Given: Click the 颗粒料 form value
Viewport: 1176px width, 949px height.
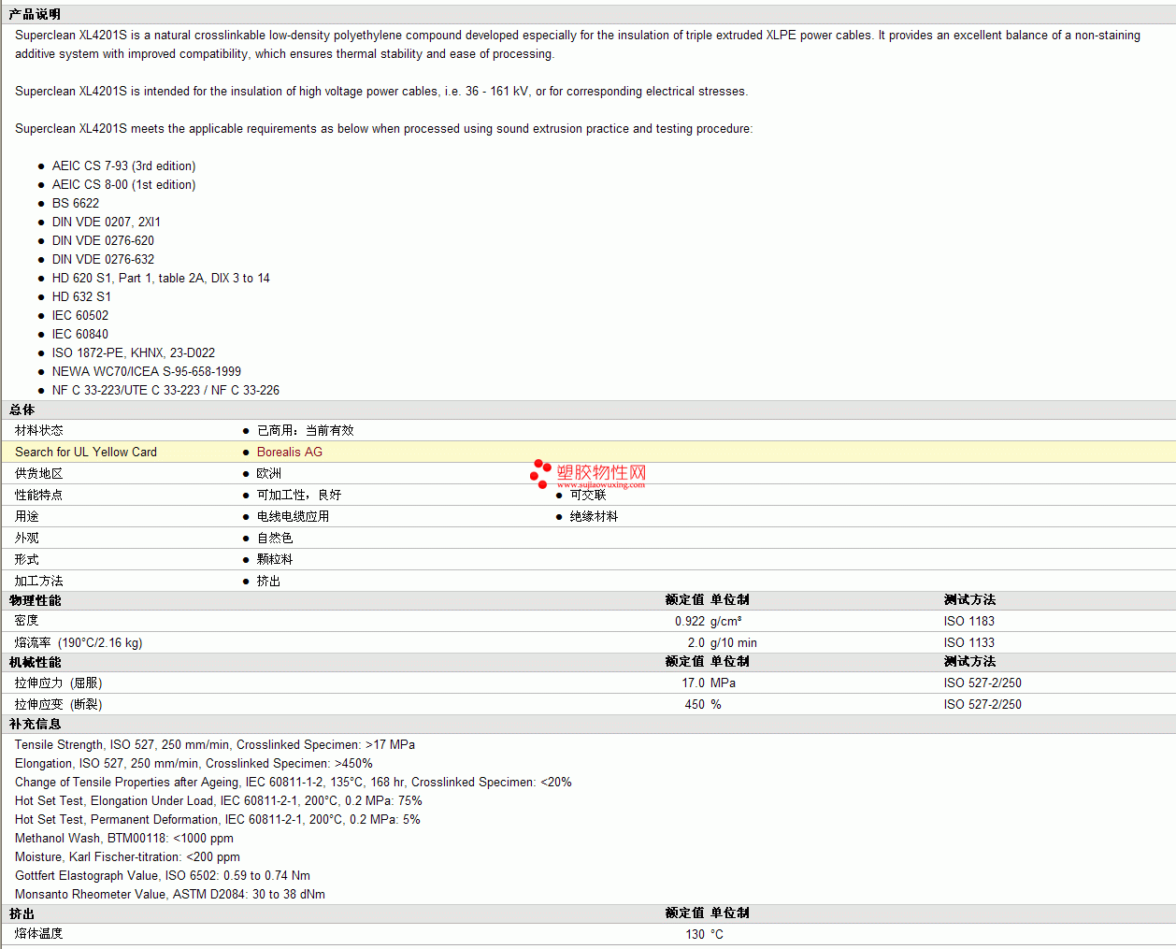Looking at the screenshot, I should [x=275, y=559].
